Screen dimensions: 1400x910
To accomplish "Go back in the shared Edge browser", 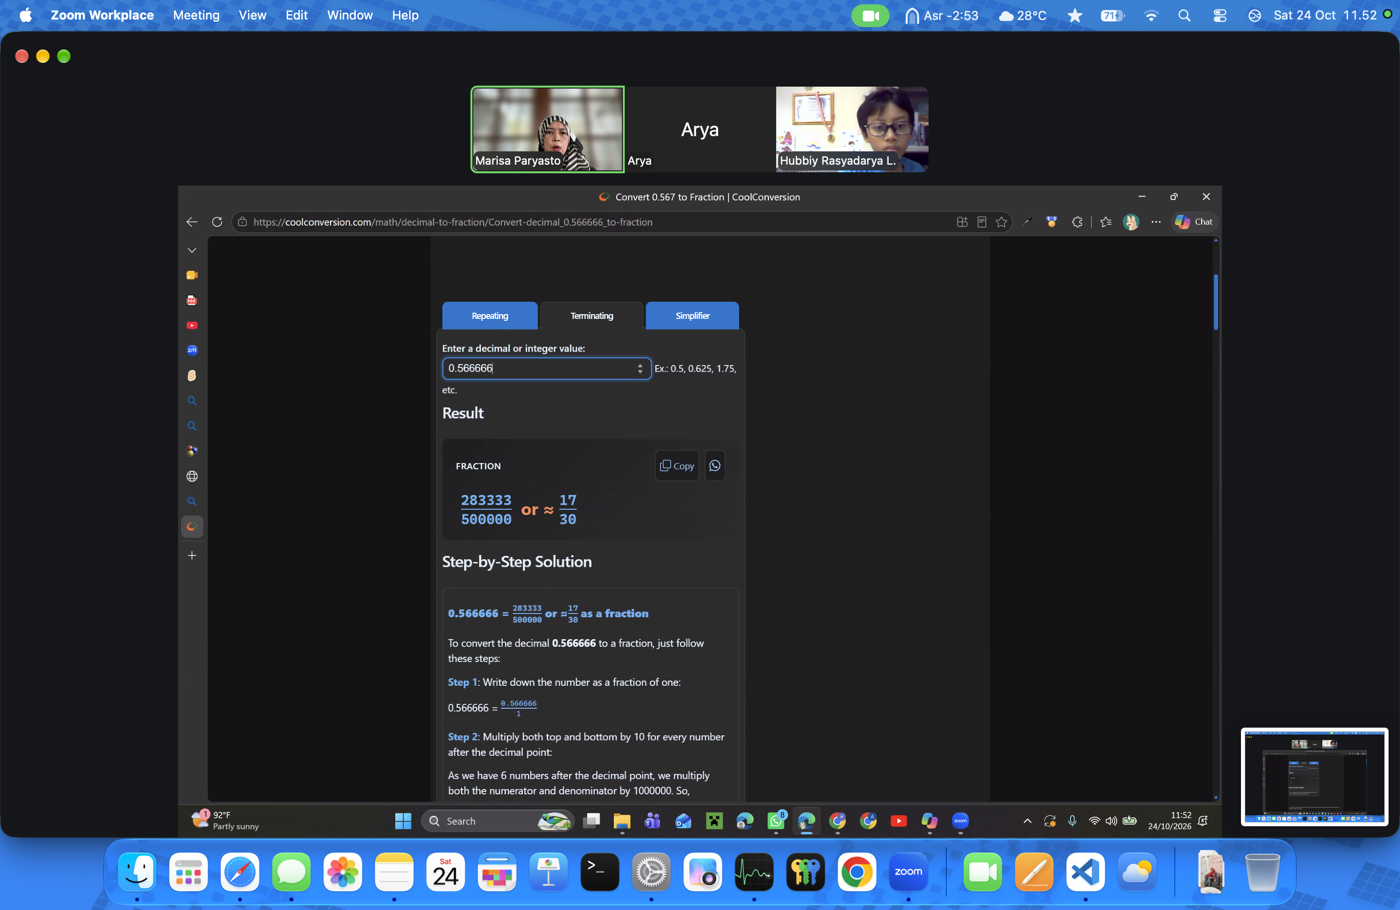I will pyautogui.click(x=192, y=222).
